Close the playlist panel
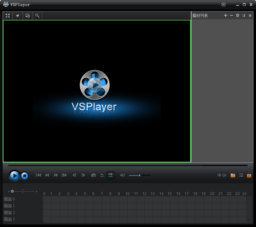 pos(250,15)
